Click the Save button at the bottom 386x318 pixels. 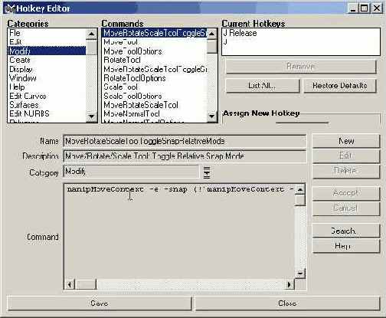tap(100, 303)
